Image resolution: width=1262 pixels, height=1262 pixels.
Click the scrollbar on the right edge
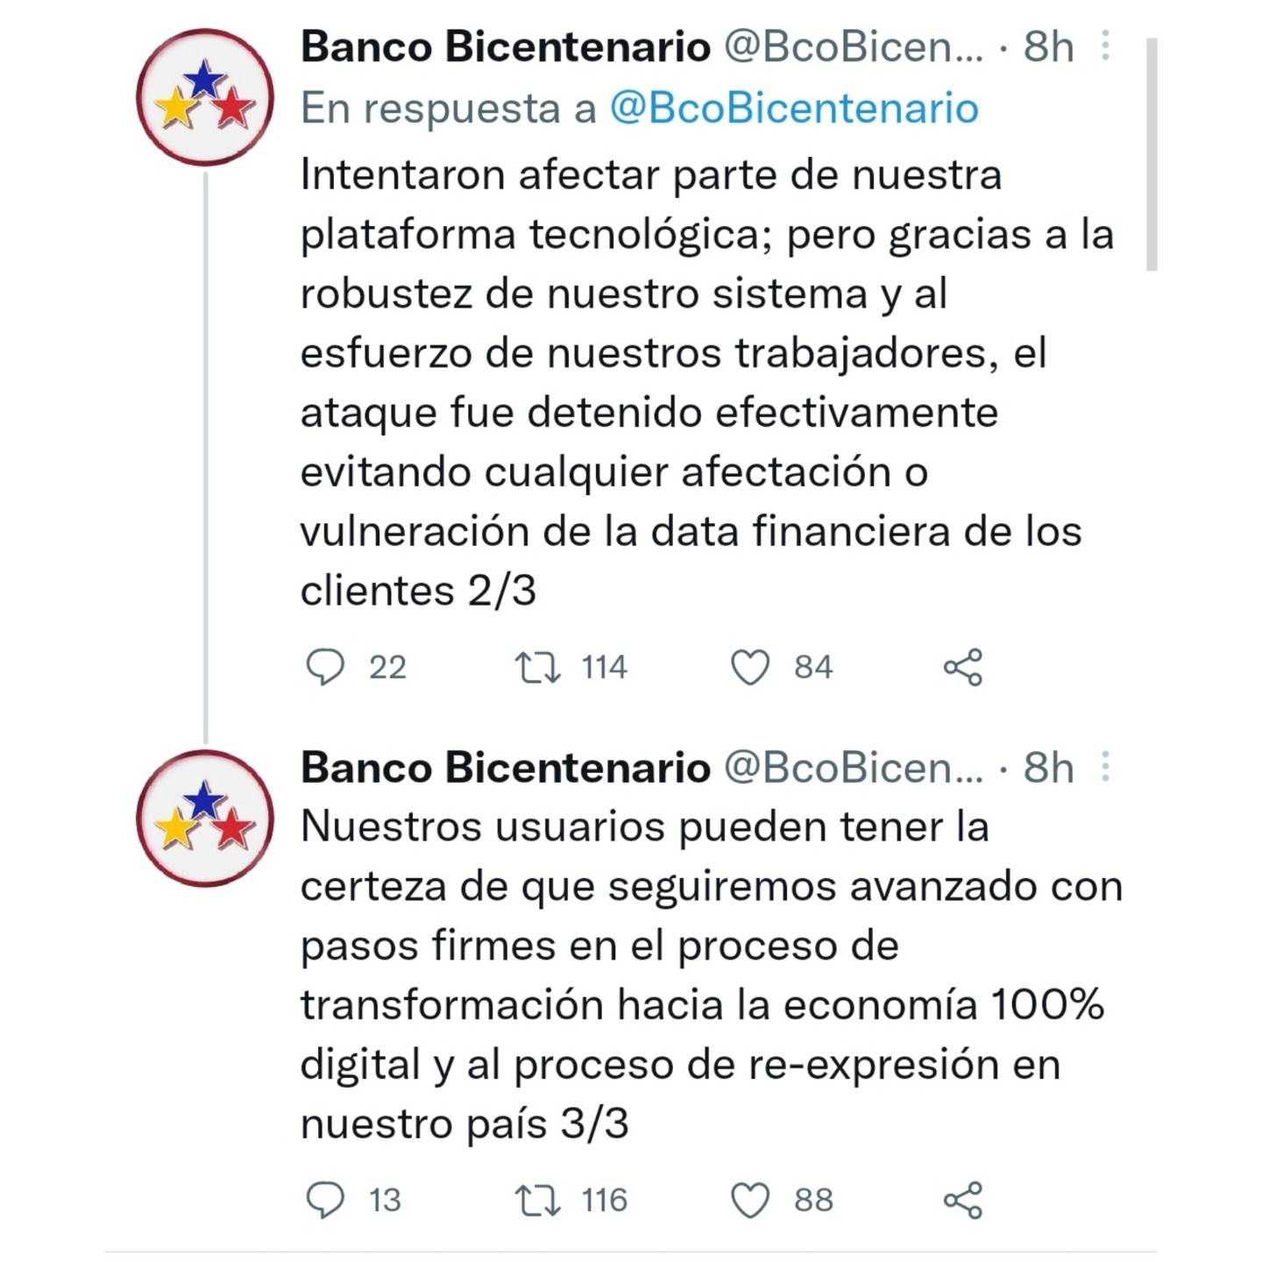(x=1152, y=154)
